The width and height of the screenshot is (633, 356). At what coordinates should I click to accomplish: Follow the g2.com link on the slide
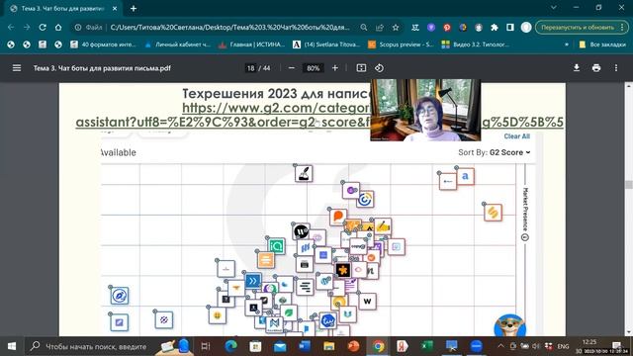tap(318, 115)
